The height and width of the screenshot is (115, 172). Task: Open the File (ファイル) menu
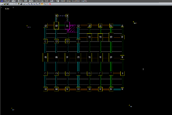(7, 1)
